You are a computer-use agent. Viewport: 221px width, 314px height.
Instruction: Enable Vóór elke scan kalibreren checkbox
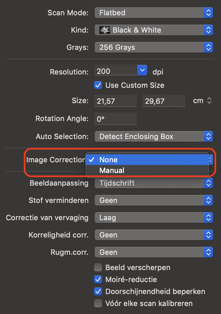pos(98,303)
